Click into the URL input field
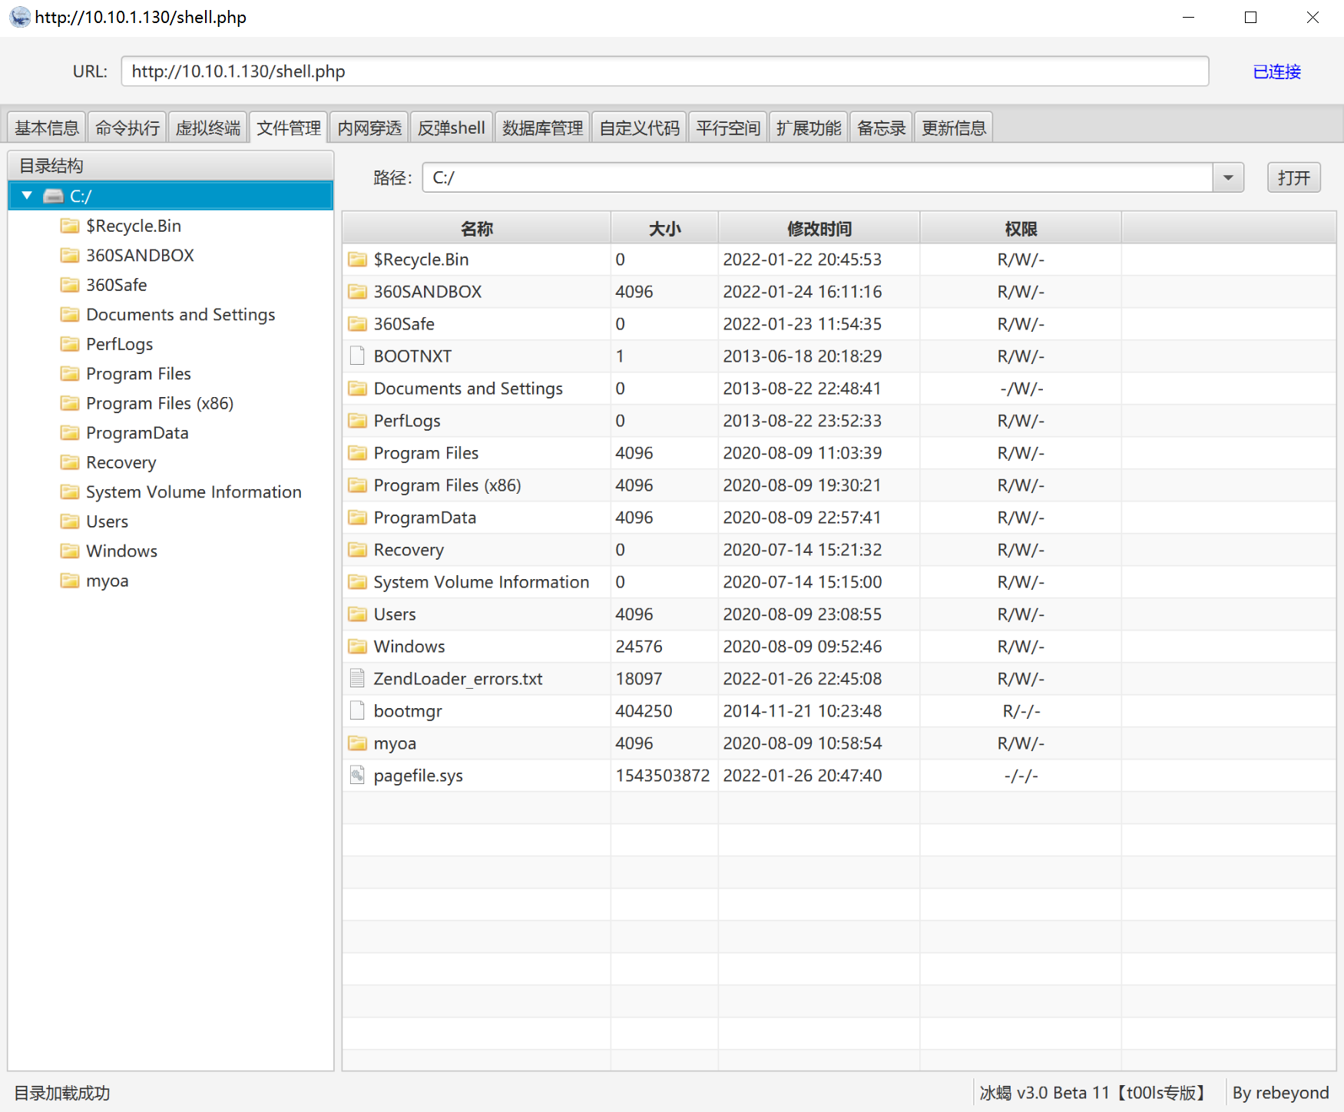This screenshot has width=1344, height=1112. click(x=665, y=71)
